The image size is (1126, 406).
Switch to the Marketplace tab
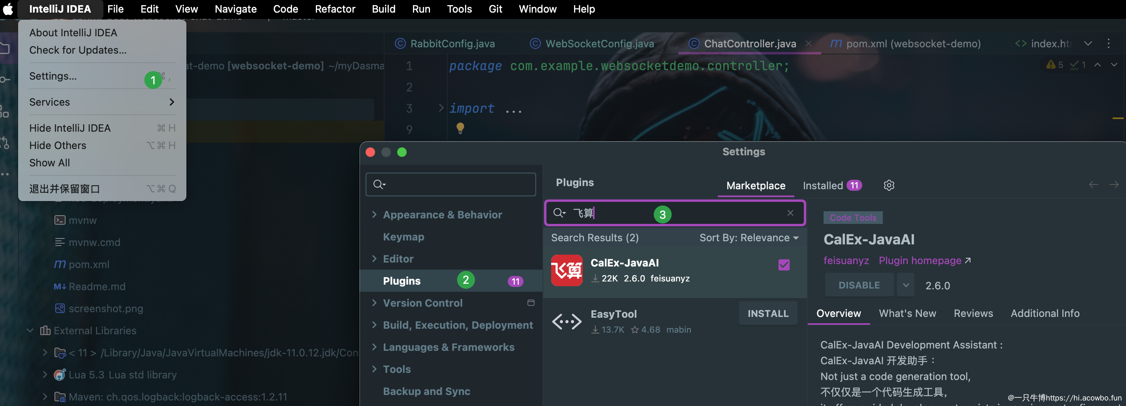coord(755,186)
